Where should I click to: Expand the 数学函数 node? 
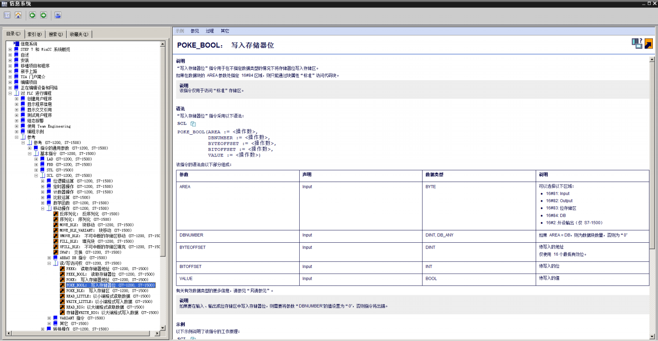(43, 203)
